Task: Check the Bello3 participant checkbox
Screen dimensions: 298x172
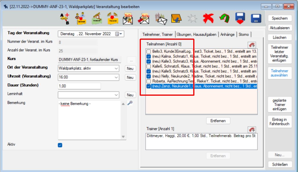Action: 149,51
